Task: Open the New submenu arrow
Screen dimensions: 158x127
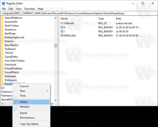Action: 47,91
